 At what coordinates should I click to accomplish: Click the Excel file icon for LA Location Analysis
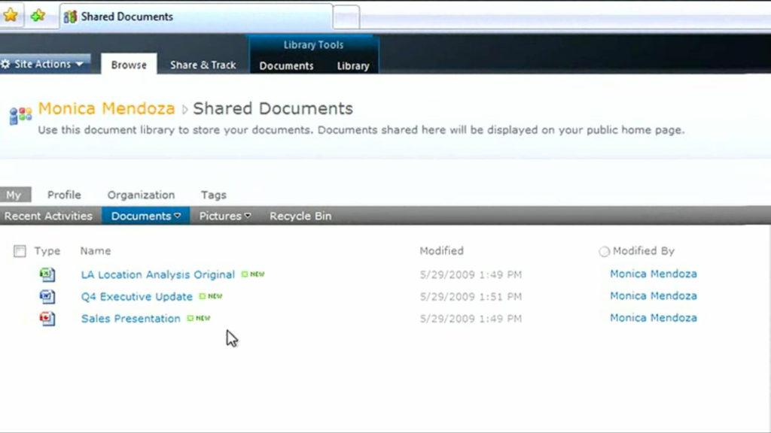[x=47, y=274]
